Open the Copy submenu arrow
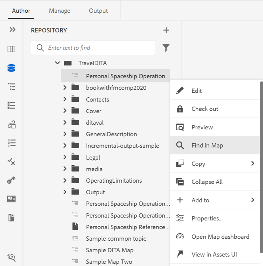 tap(253, 163)
